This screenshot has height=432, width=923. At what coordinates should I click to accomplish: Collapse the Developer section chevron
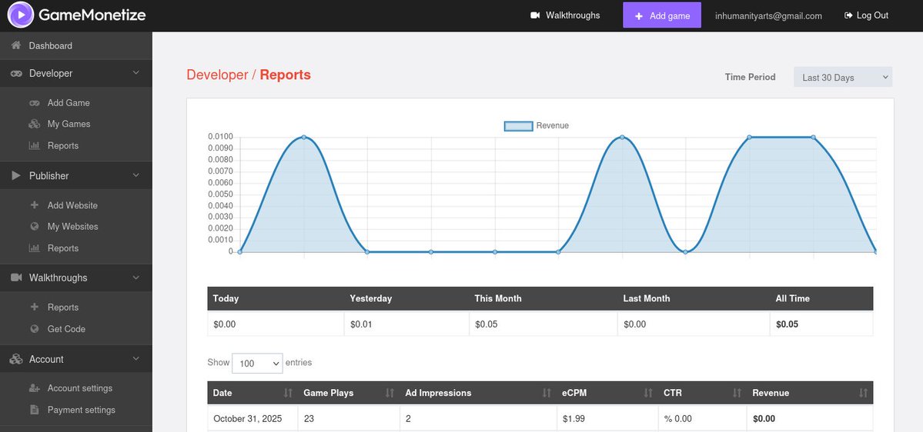tap(136, 73)
